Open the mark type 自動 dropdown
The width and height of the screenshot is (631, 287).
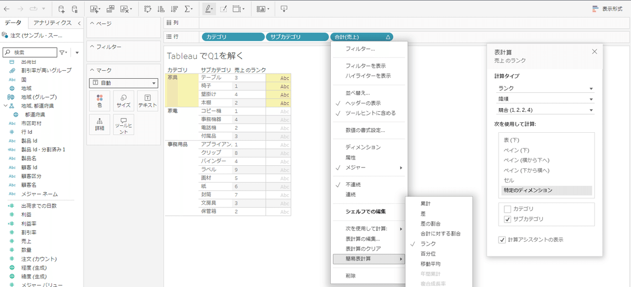(124, 83)
